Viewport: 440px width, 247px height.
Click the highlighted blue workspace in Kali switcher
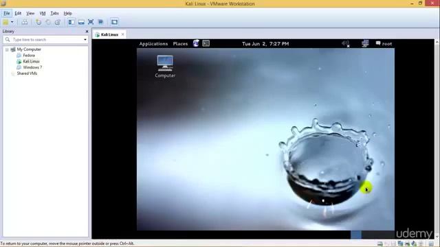tap(356, 235)
